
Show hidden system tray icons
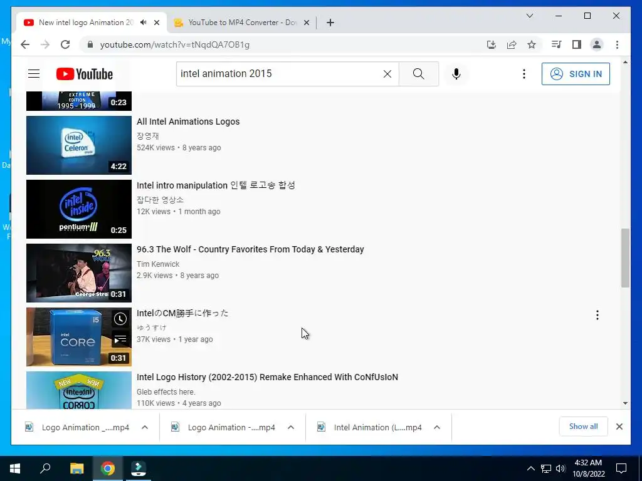(x=530, y=468)
